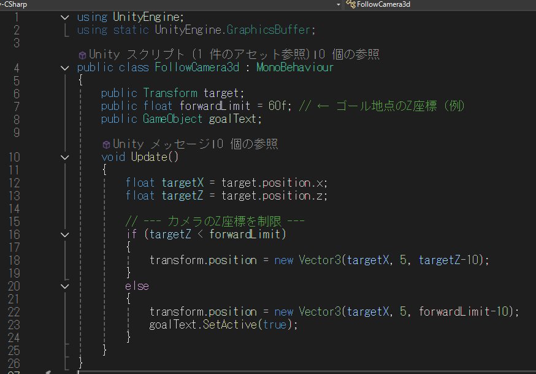Collapse the FollowCamera3d class block
Image resolution: width=536 pixels, height=374 pixels.
point(65,68)
